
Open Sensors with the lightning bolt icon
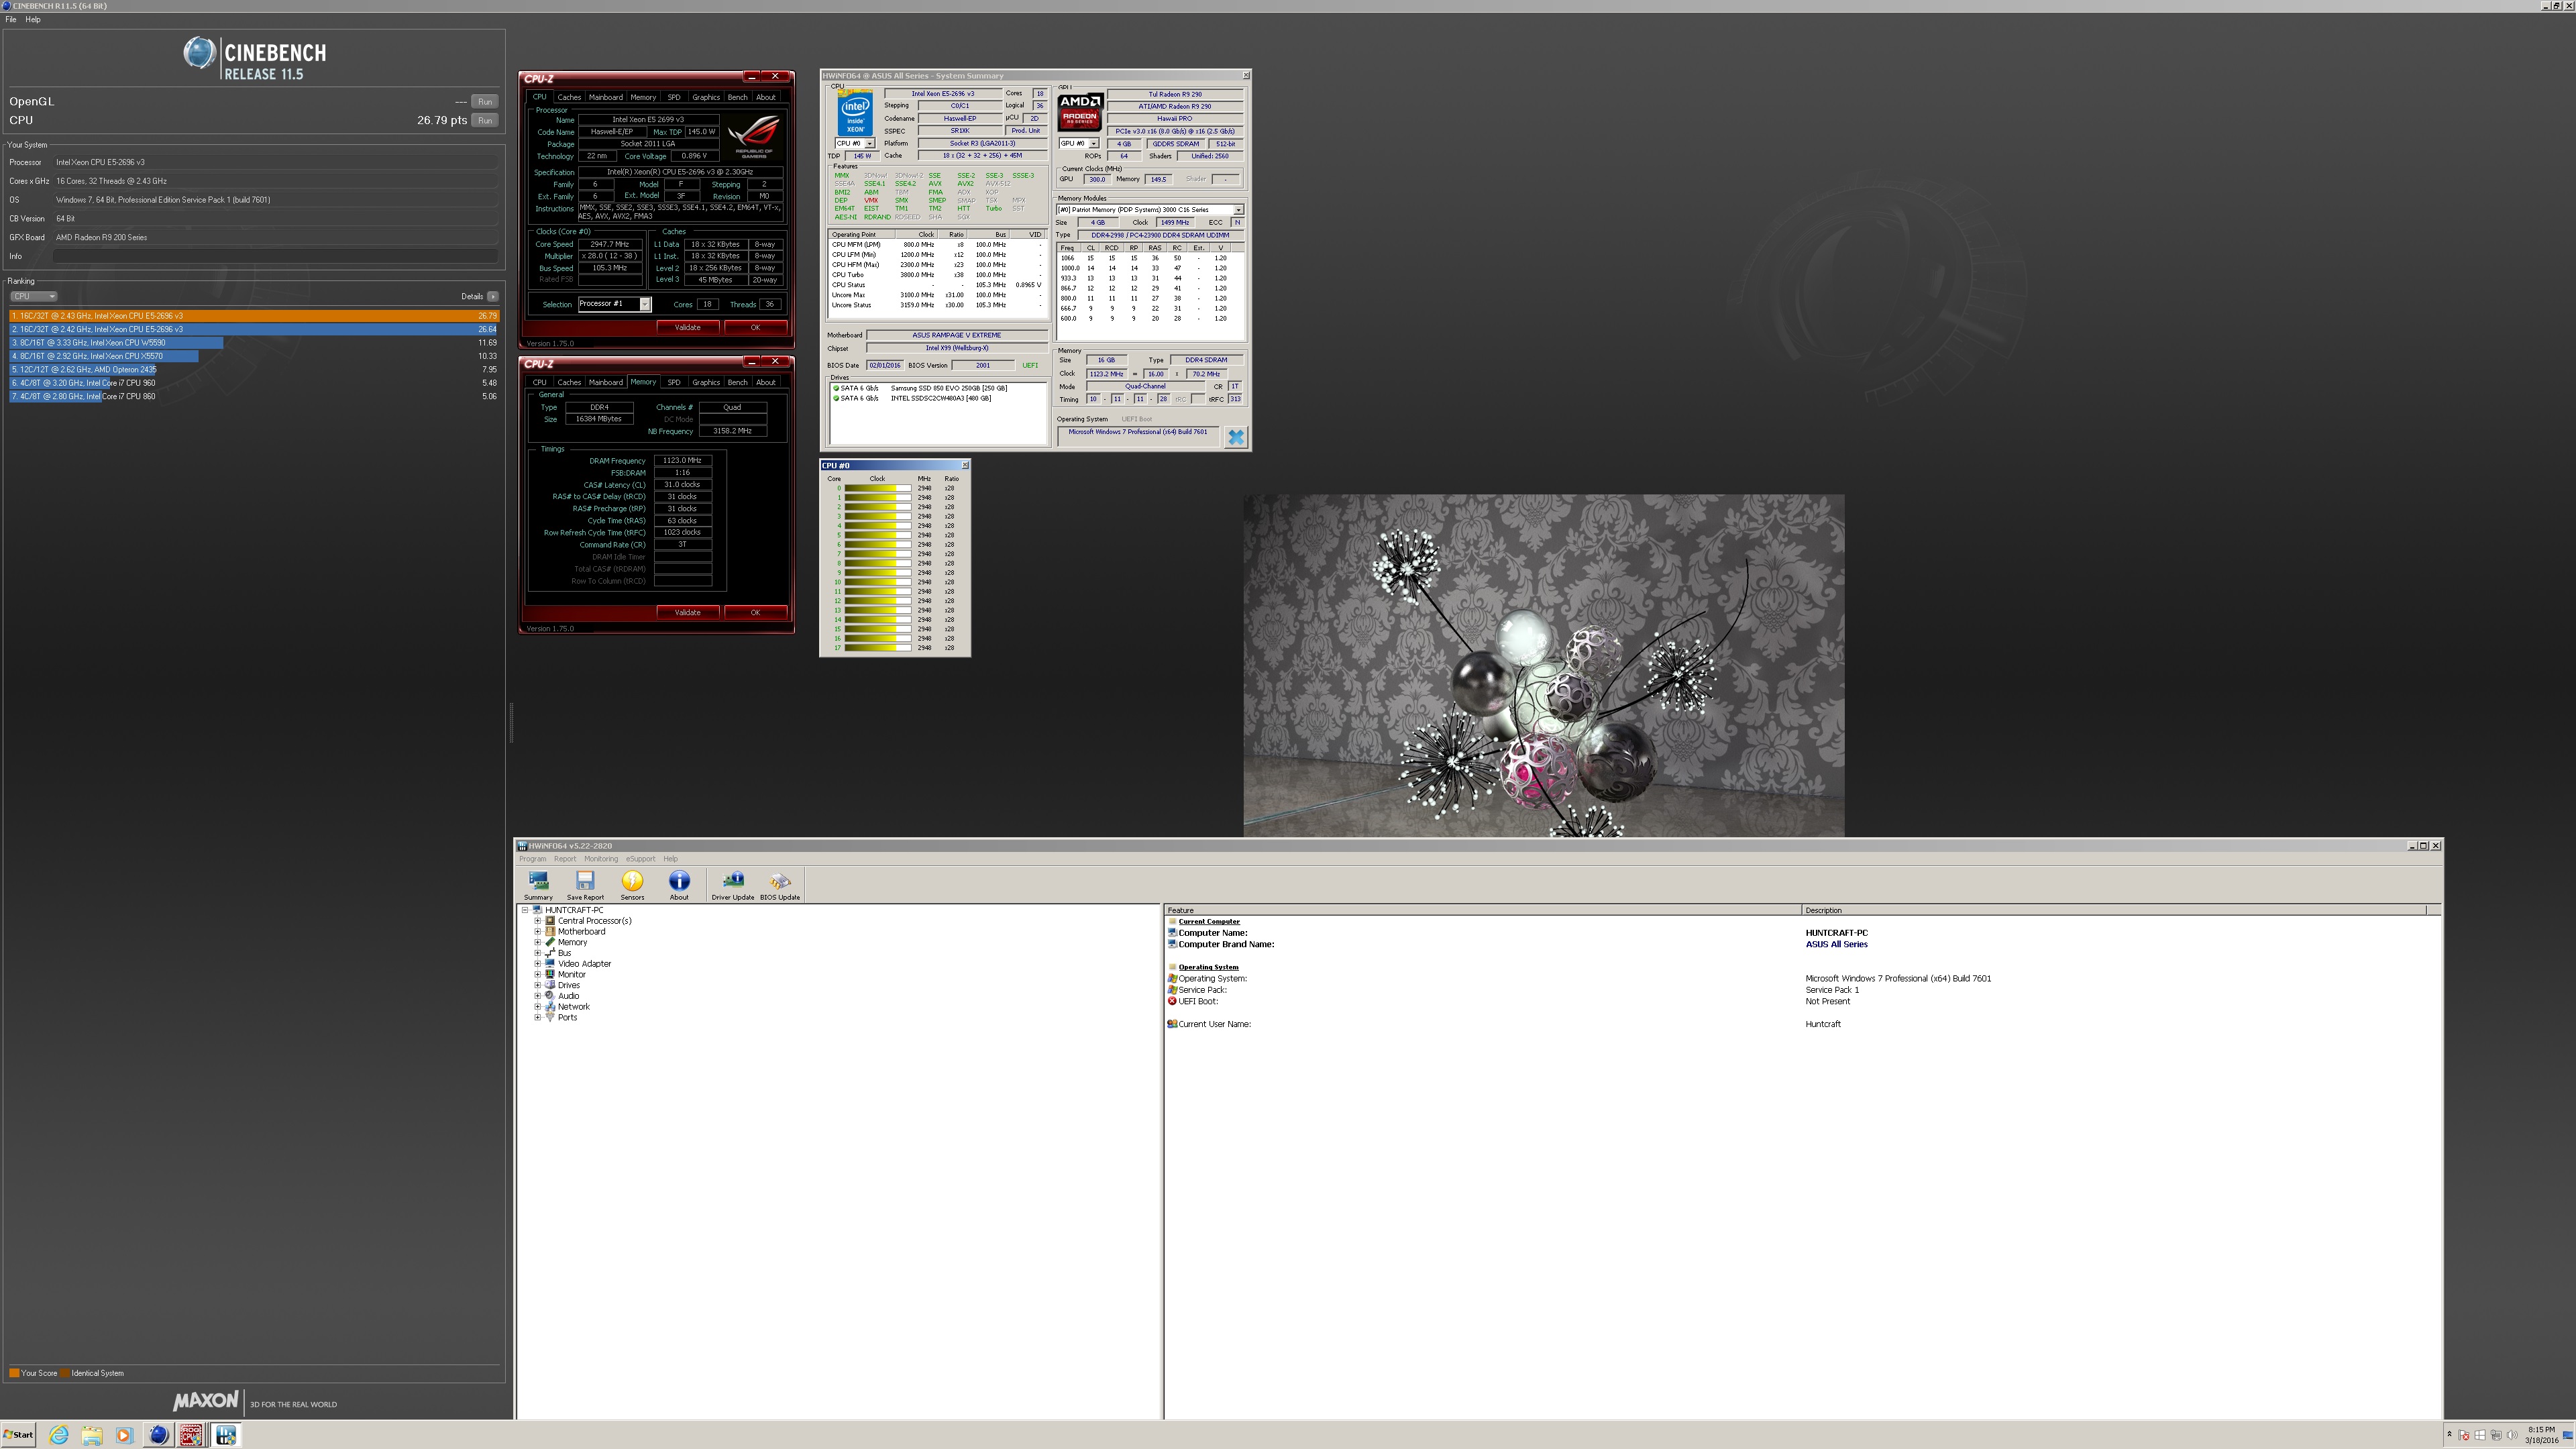(x=632, y=884)
